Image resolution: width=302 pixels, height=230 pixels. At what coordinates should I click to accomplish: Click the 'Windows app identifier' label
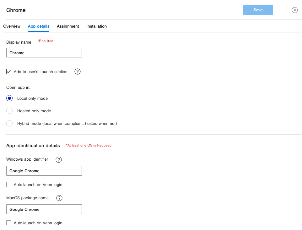tap(27, 159)
